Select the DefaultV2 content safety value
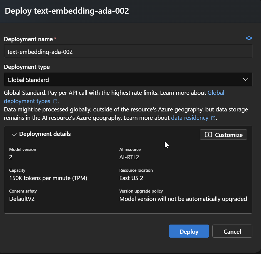 (22, 199)
